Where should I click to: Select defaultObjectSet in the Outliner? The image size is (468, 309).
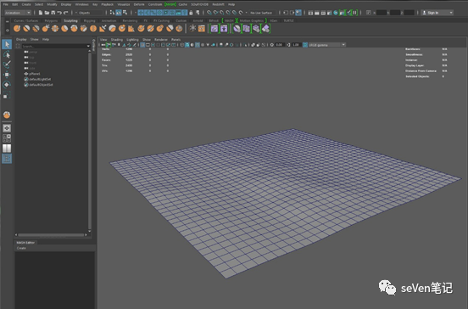(41, 85)
